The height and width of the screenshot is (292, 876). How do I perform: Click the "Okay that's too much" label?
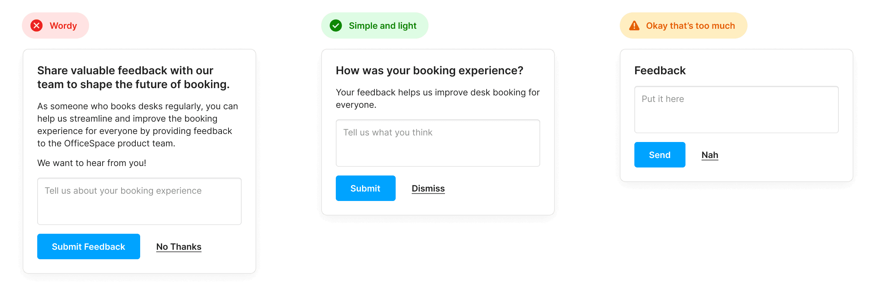[x=690, y=26]
